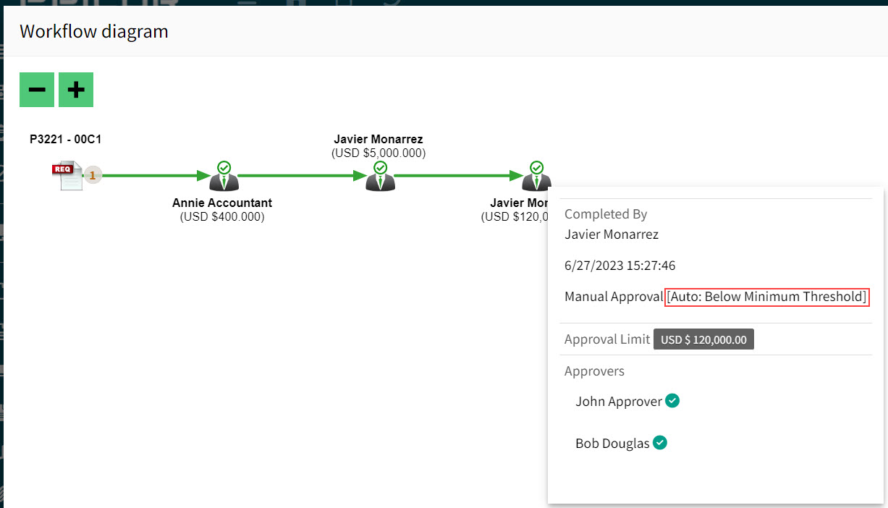This screenshot has width=888, height=508.
Task: Click the plus zoom-in button
Action: coord(76,90)
